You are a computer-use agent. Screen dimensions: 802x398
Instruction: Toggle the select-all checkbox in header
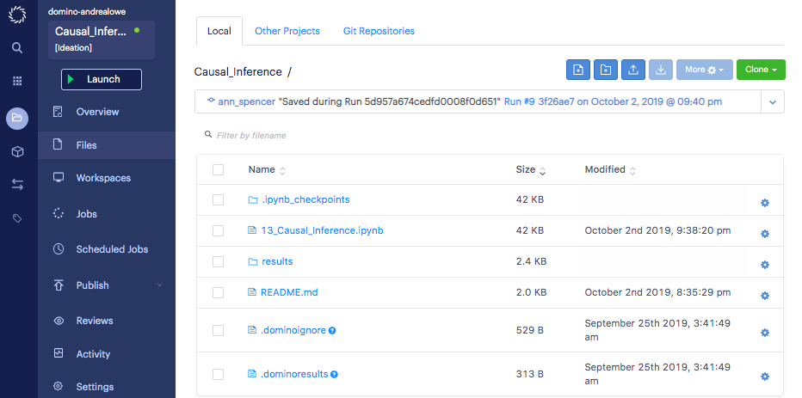pyautogui.click(x=218, y=170)
